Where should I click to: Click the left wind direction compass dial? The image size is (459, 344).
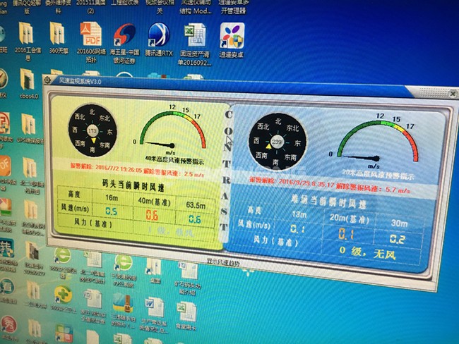[x=93, y=132]
